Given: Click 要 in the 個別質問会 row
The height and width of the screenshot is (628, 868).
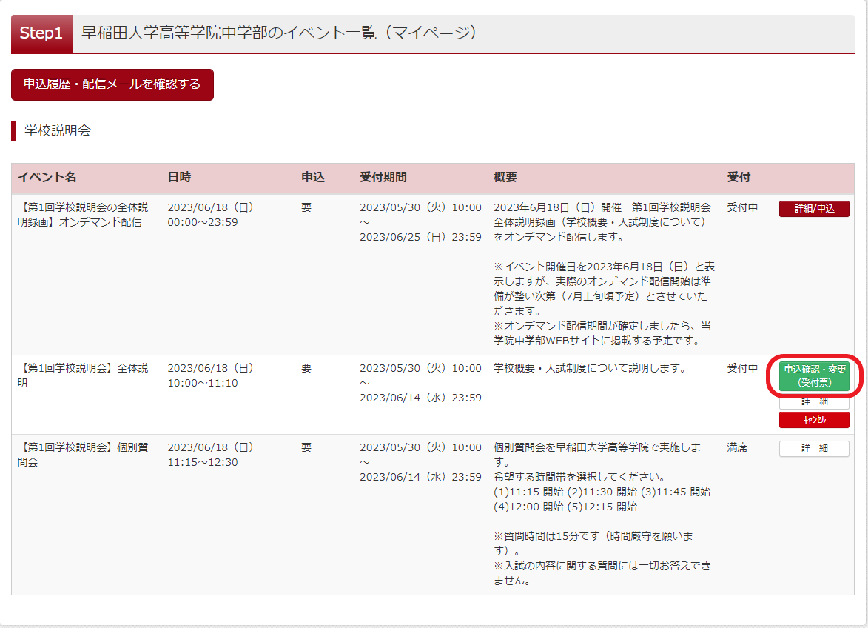Looking at the screenshot, I should (x=306, y=447).
